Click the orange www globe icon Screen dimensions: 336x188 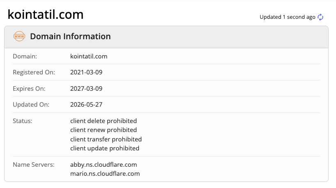click(x=19, y=36)
